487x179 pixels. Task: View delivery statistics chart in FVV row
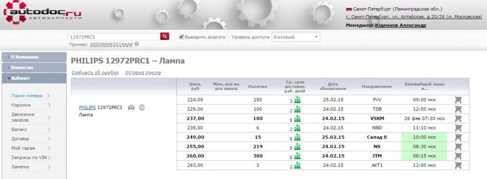[x=298, y=100]
